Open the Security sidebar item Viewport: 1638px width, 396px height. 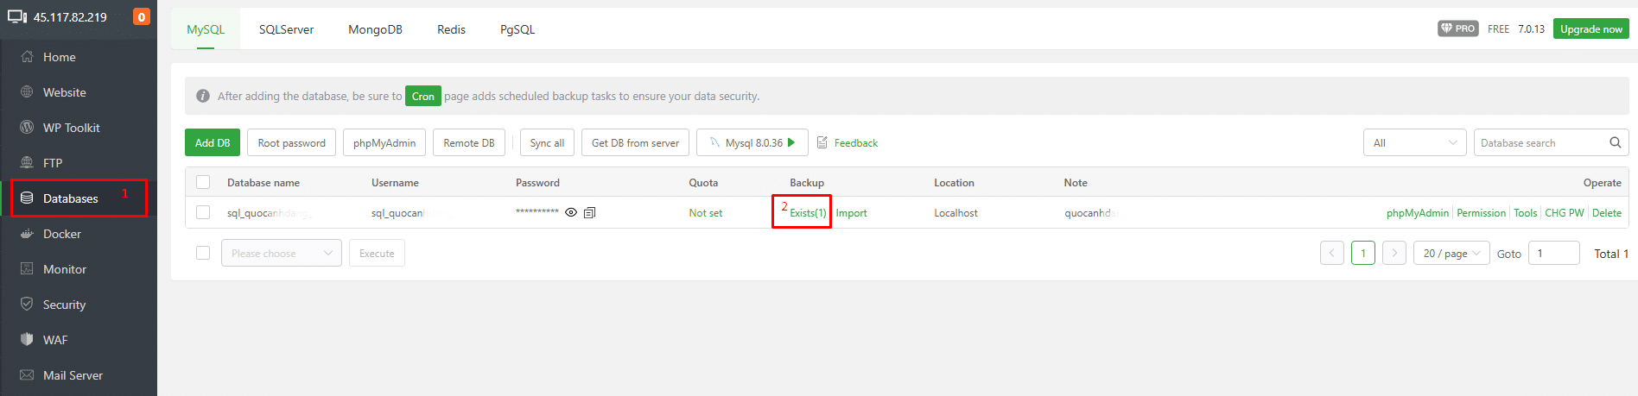[64, 305]
